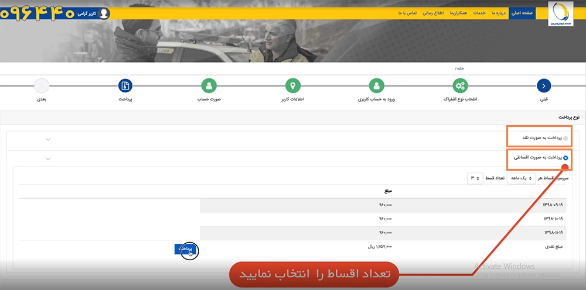Click the صورت حساب person step icon

(x=209, y=86)
